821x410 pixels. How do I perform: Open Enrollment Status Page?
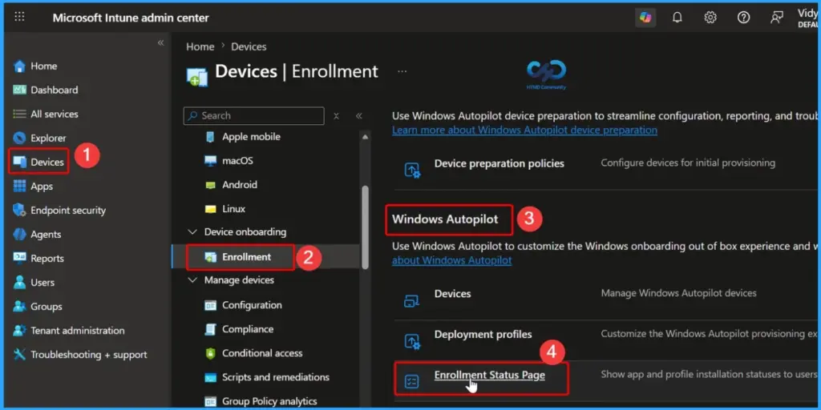(x=490, y=375)
